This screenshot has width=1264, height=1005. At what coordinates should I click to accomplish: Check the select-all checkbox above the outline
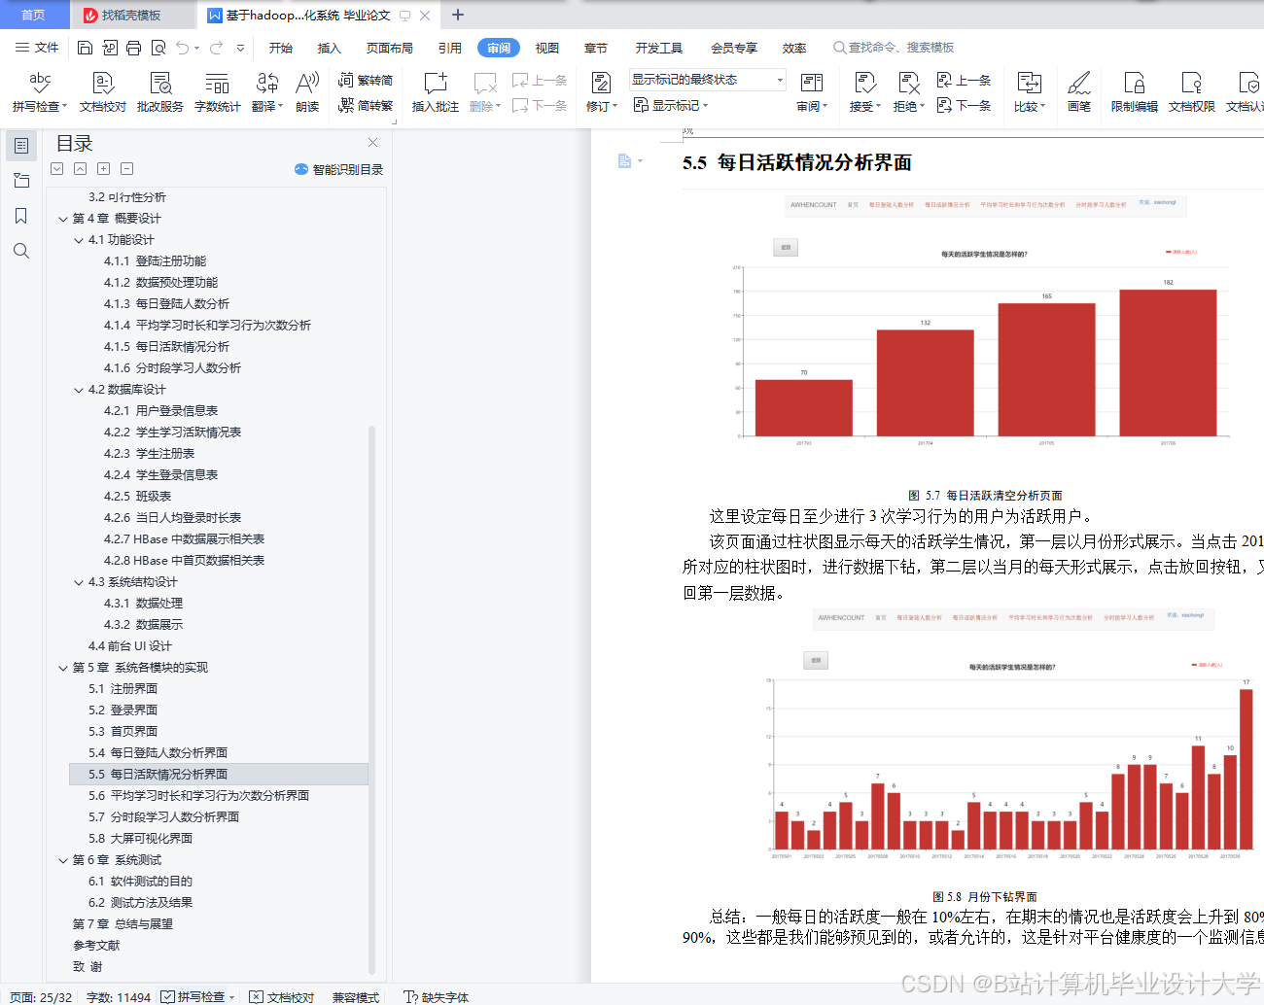tap(56, 168)
